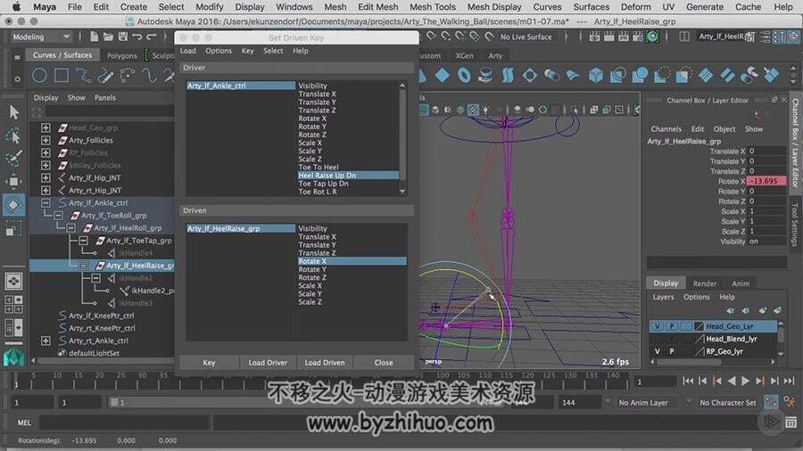
Task: Open the Animation preferences icon
Action: [791, 402]
